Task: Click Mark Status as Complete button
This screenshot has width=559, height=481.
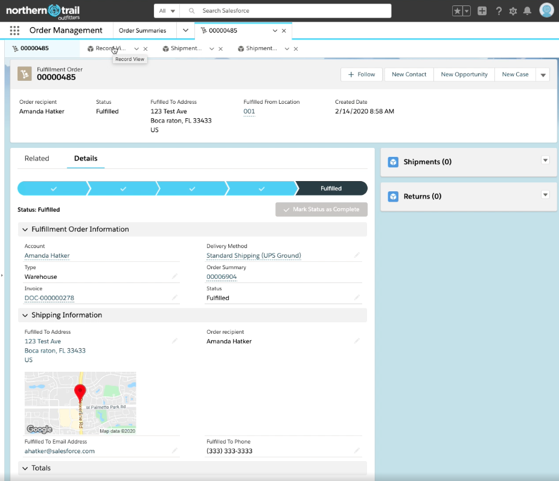Action: pos(321,209)
